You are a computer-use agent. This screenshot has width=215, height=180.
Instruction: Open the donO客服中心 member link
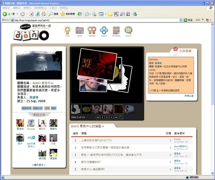click(31, 145)
